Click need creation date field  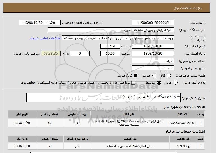pyautogui.click(x=153, y=46)
